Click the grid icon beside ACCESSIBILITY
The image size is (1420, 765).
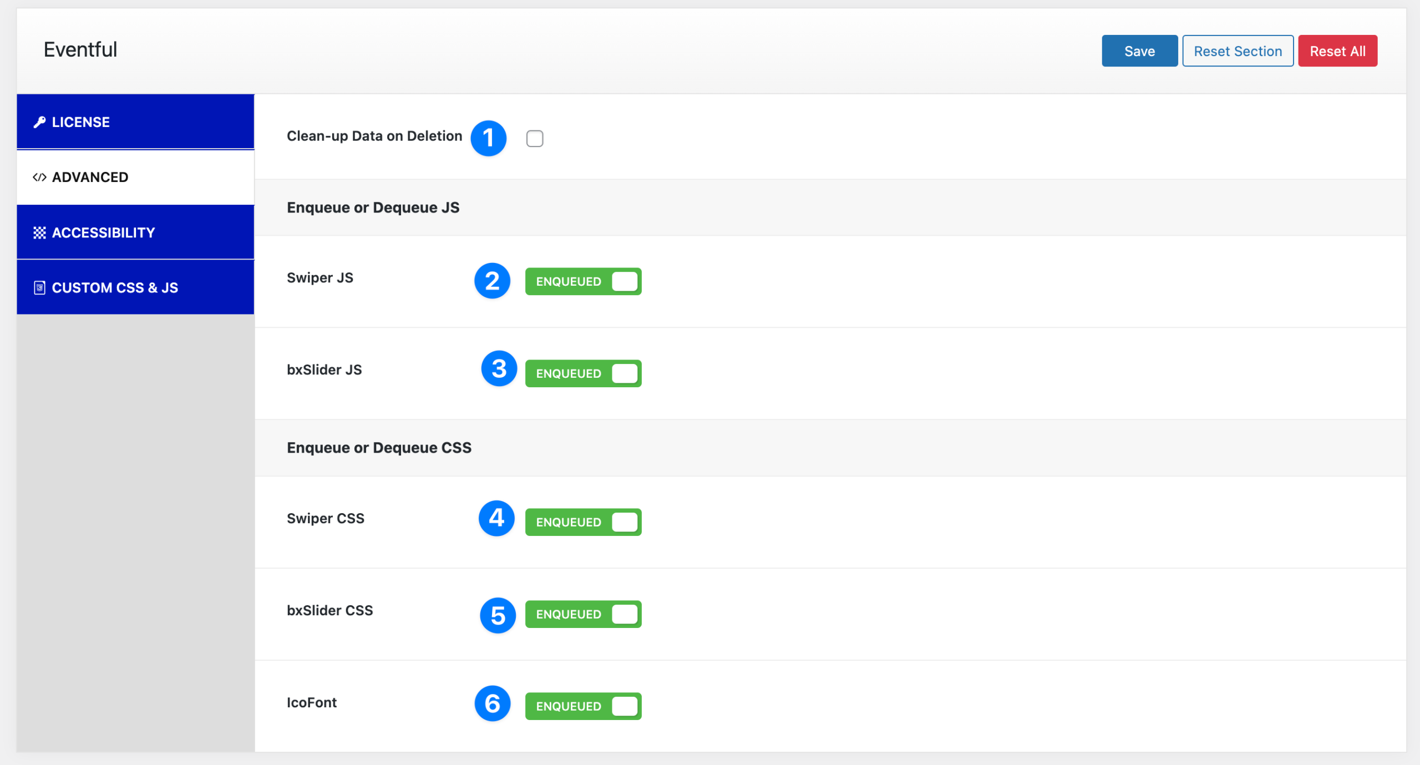(39, 233)
